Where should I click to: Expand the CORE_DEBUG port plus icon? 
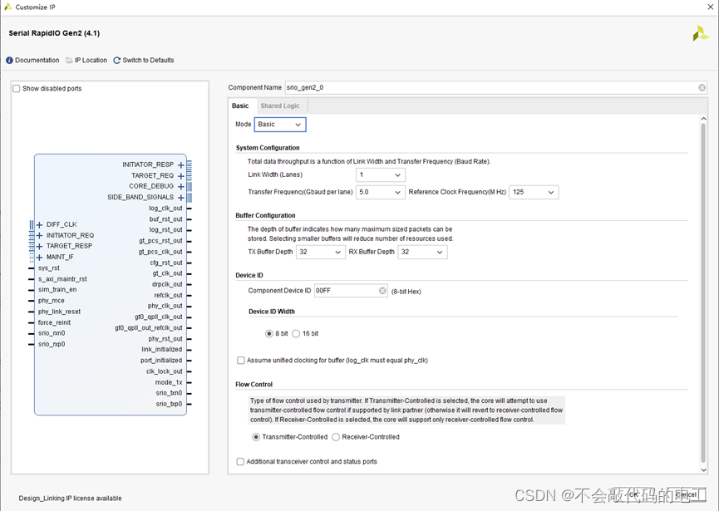pyautogui.click(x=181, y=186)
